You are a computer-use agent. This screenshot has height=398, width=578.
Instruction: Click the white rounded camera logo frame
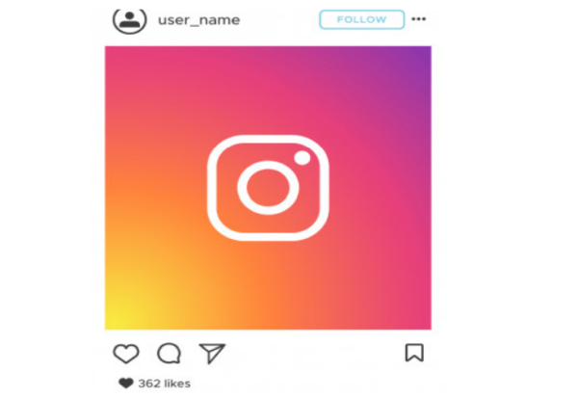pyautogui.click(x=268, y=188)
